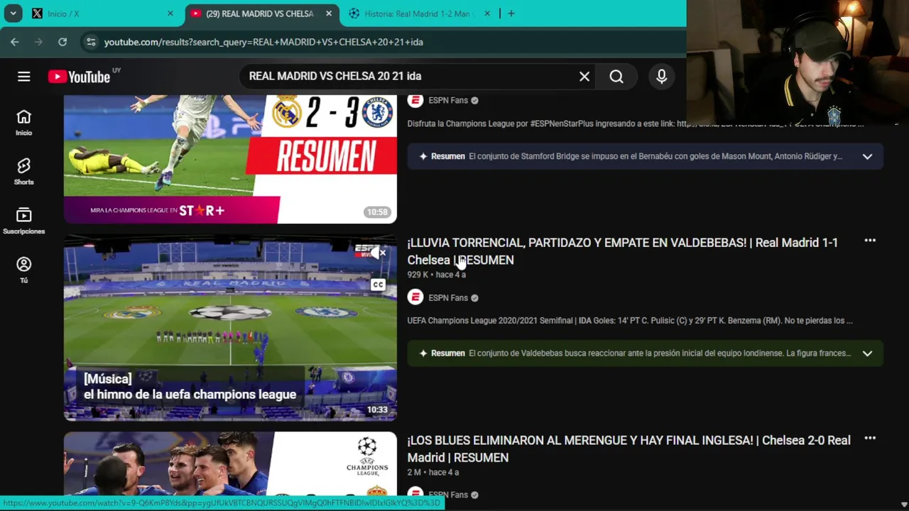Open more options for Los Blues video
Screen dimensions: 909x511
tap(870, 439)
